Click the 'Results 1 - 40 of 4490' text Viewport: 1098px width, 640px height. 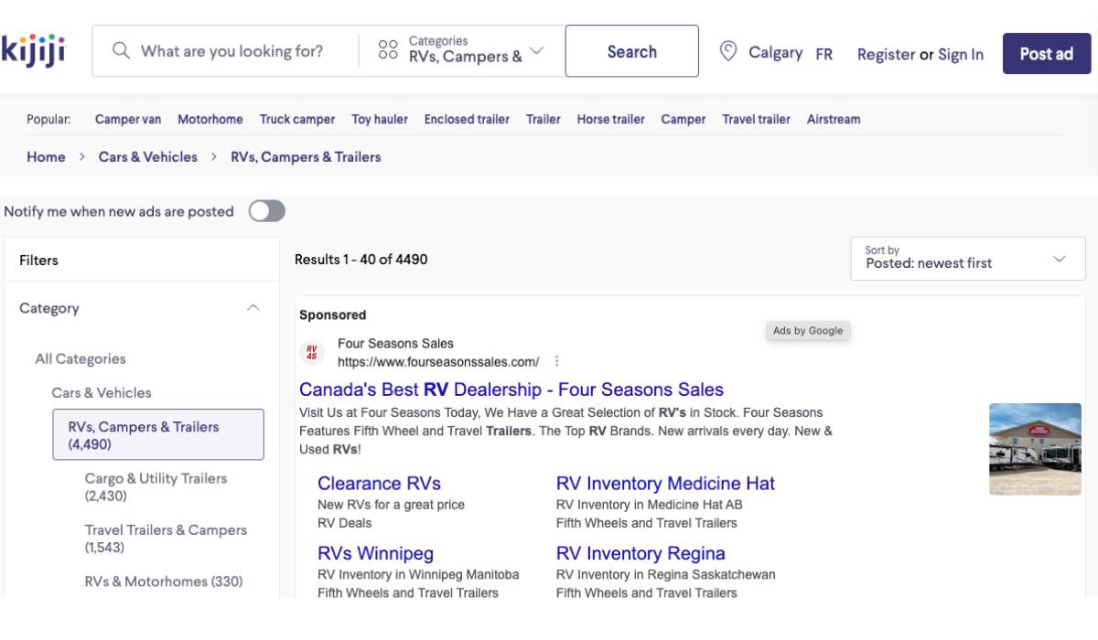coord(361,260)
